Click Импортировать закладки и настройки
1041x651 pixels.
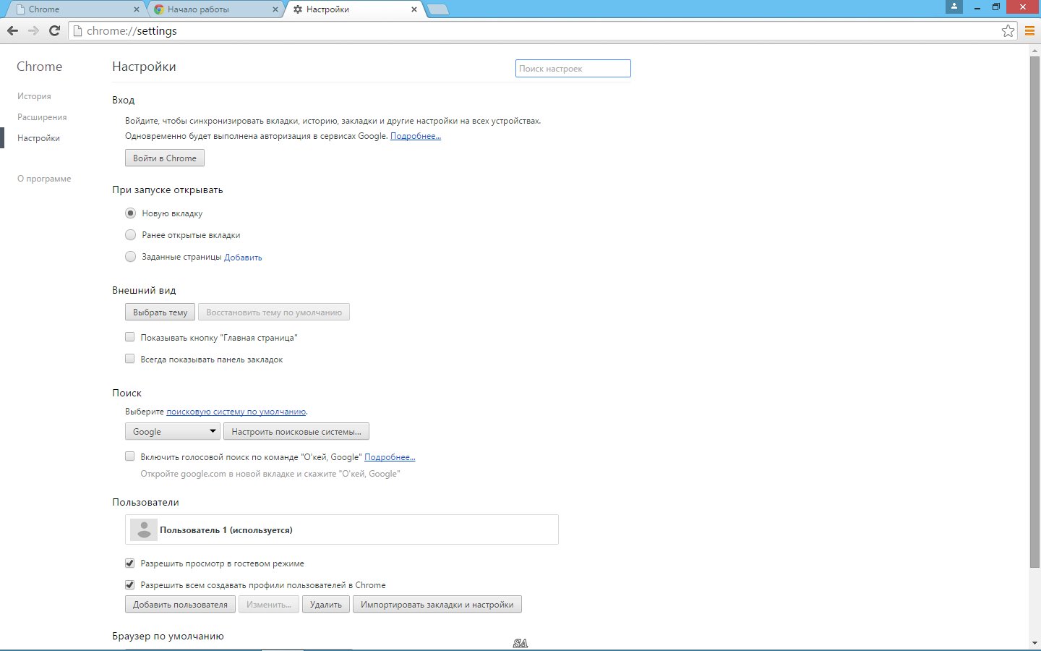click(437, 605)
